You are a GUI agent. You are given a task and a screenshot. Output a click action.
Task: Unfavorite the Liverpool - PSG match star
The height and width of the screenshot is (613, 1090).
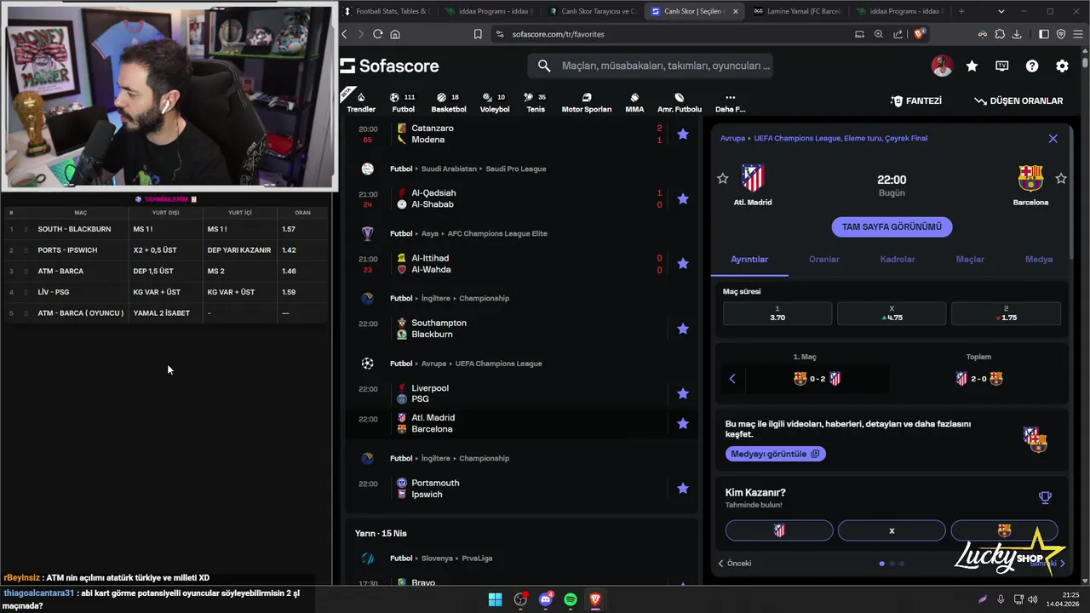tap(683, 393)
